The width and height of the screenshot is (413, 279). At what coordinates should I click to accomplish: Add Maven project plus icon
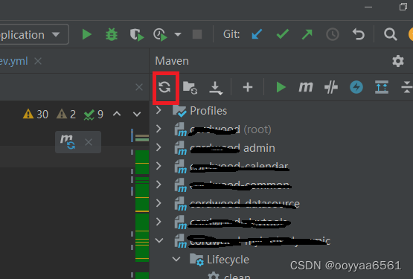[248, 87]
